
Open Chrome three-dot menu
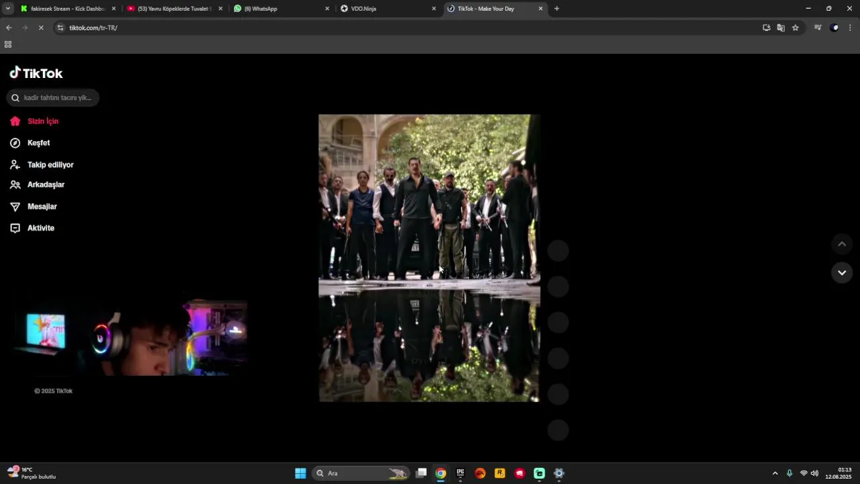[850, 28]
